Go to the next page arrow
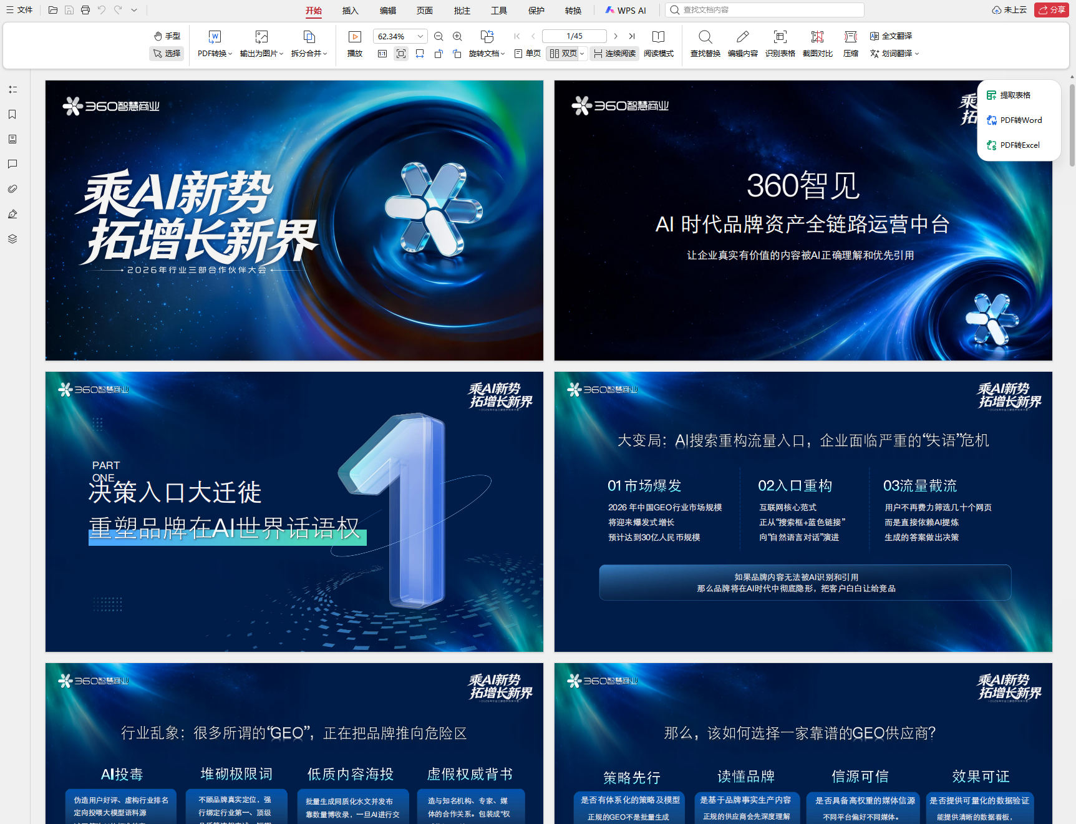This screenshot has height=824, width=1076. [616, 36]
